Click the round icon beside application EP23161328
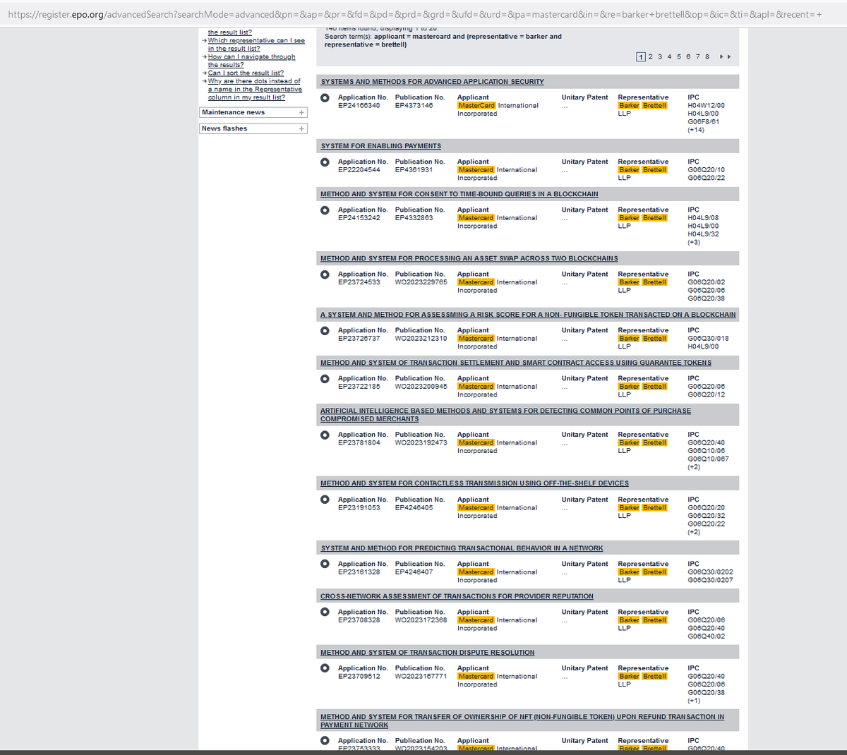 325,564
